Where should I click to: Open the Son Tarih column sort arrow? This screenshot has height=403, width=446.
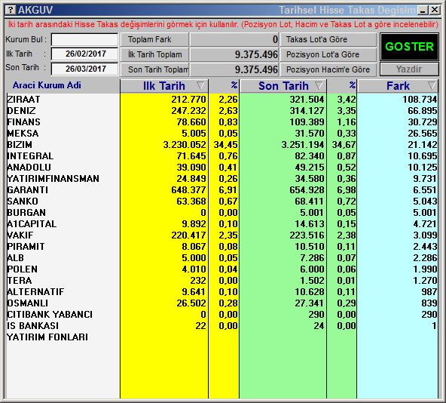tap(319, 85)
